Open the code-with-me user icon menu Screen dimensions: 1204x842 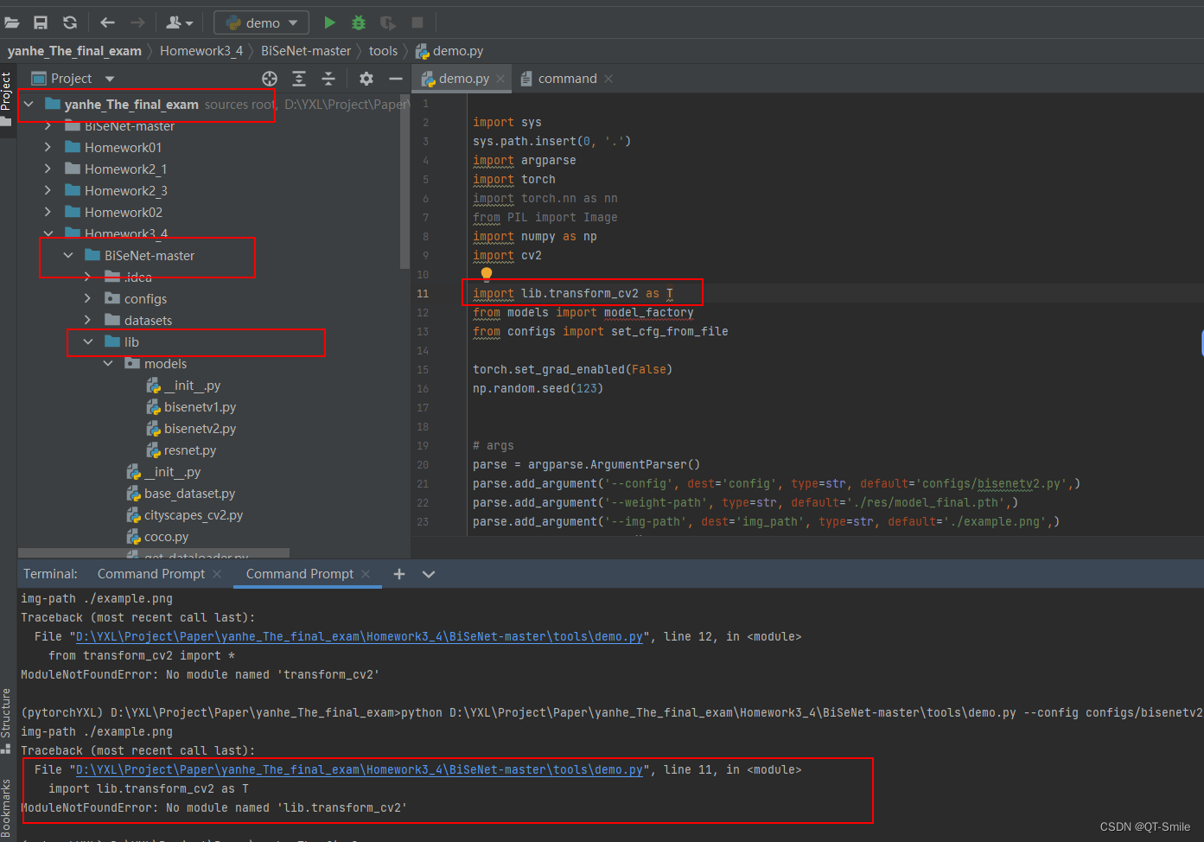(x=179, y=22)
